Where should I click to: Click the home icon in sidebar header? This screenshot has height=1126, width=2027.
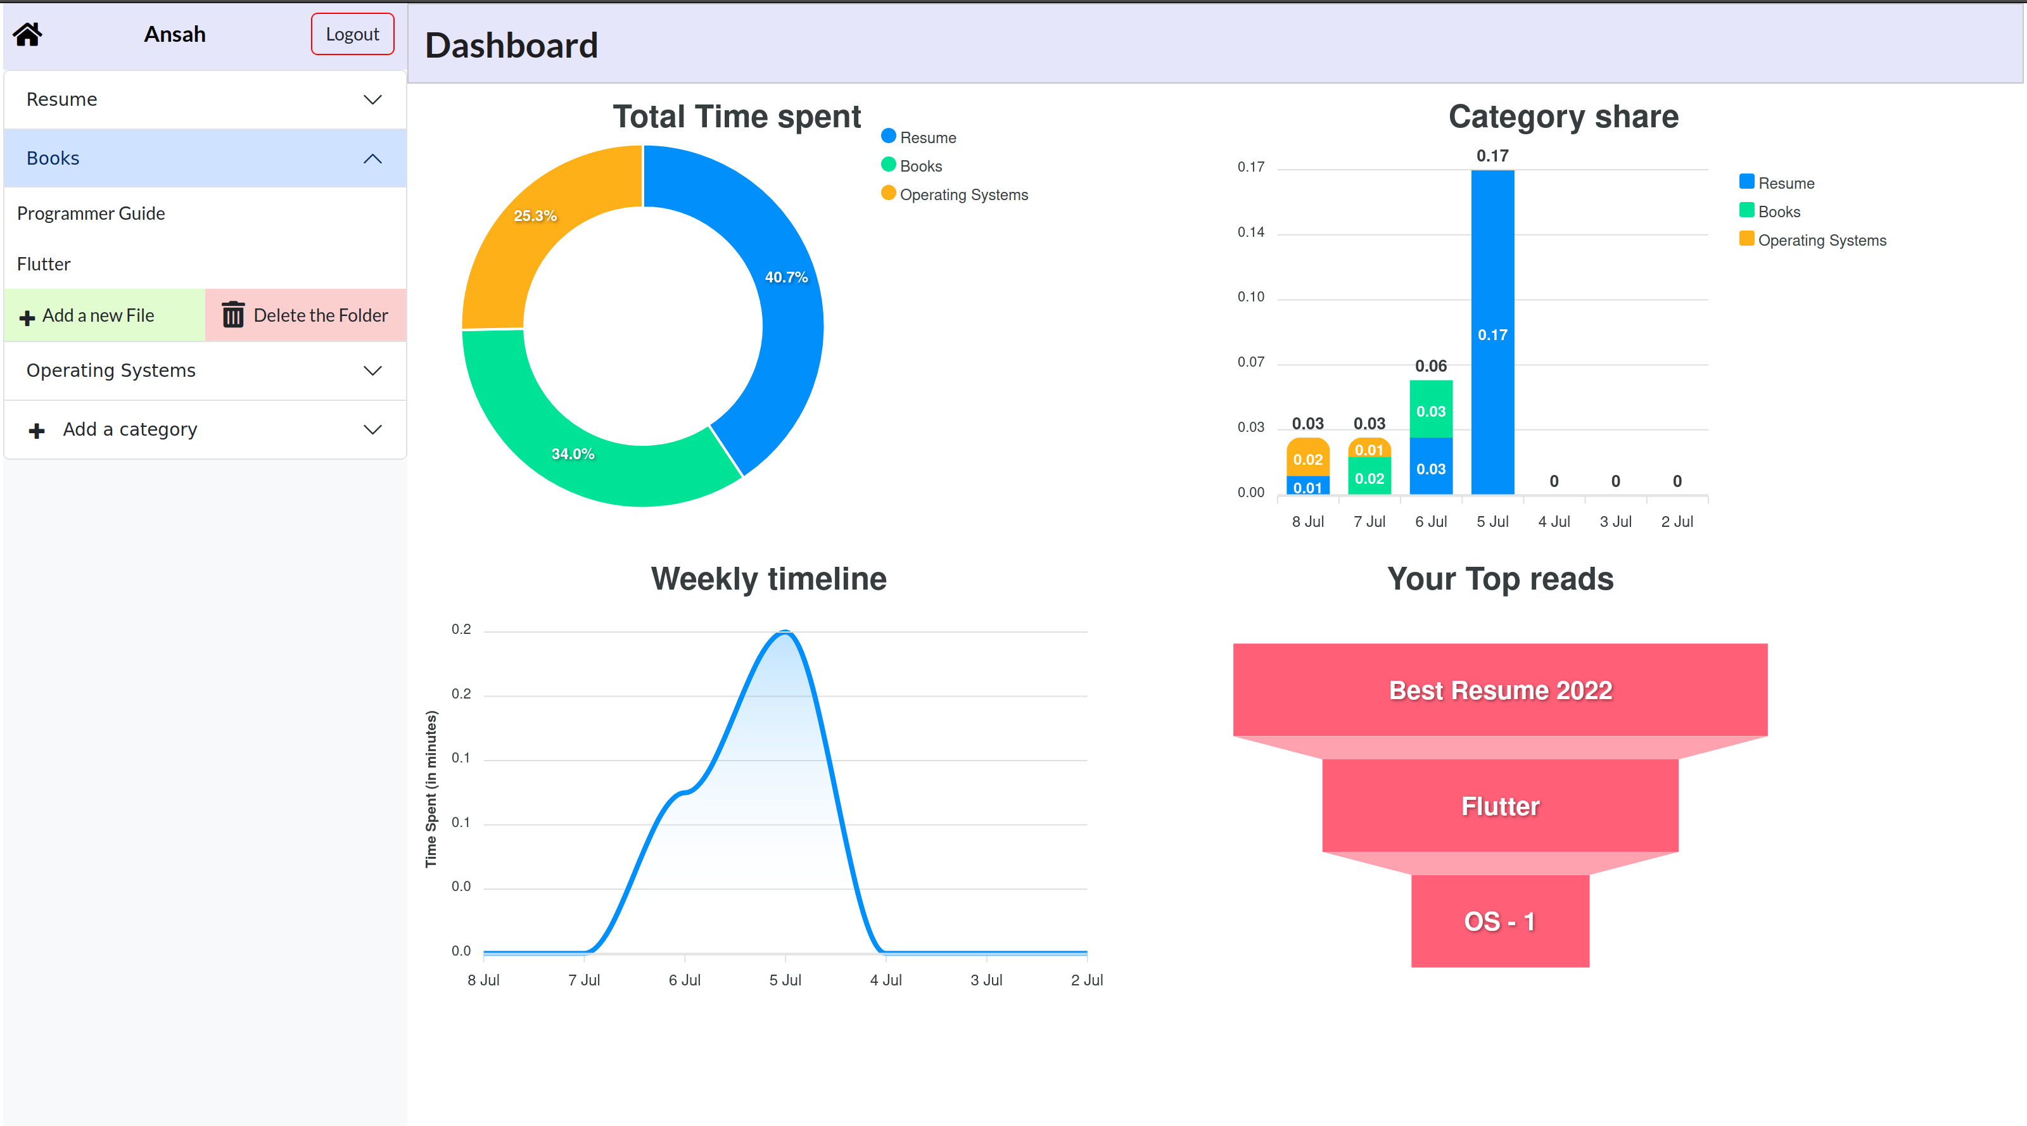pos(27,35)
